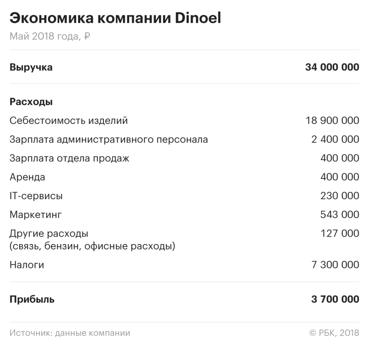Click the "© РБК, 2018" copyright text

pyautogui.click(x=334, y=333)
